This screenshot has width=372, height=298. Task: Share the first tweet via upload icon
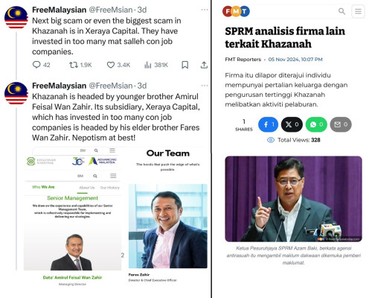204,65
